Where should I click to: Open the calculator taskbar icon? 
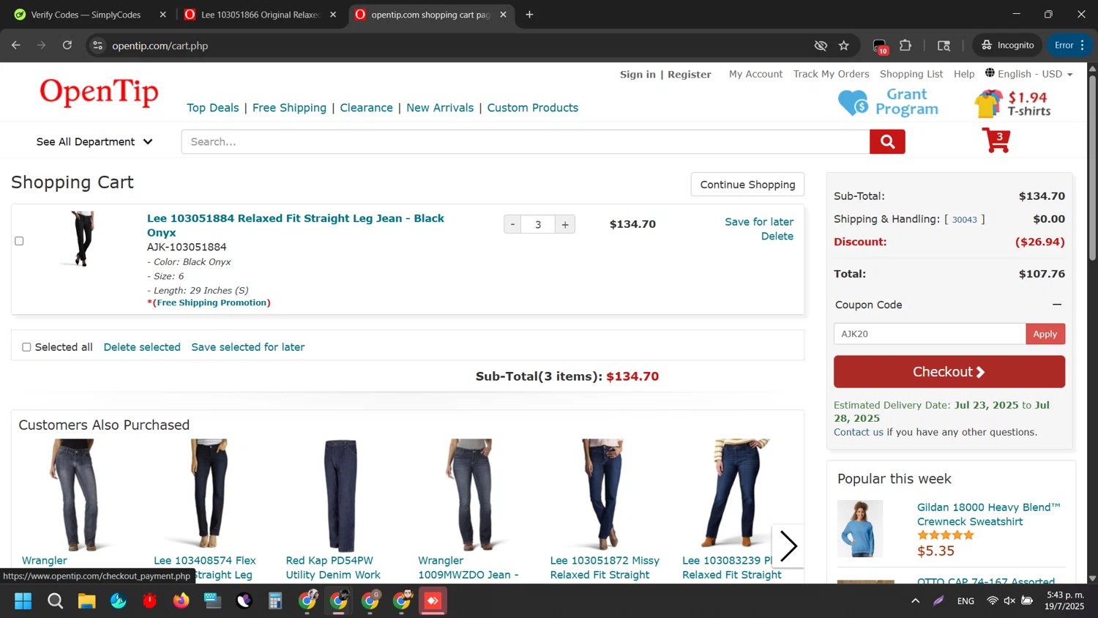pos(275,601)
